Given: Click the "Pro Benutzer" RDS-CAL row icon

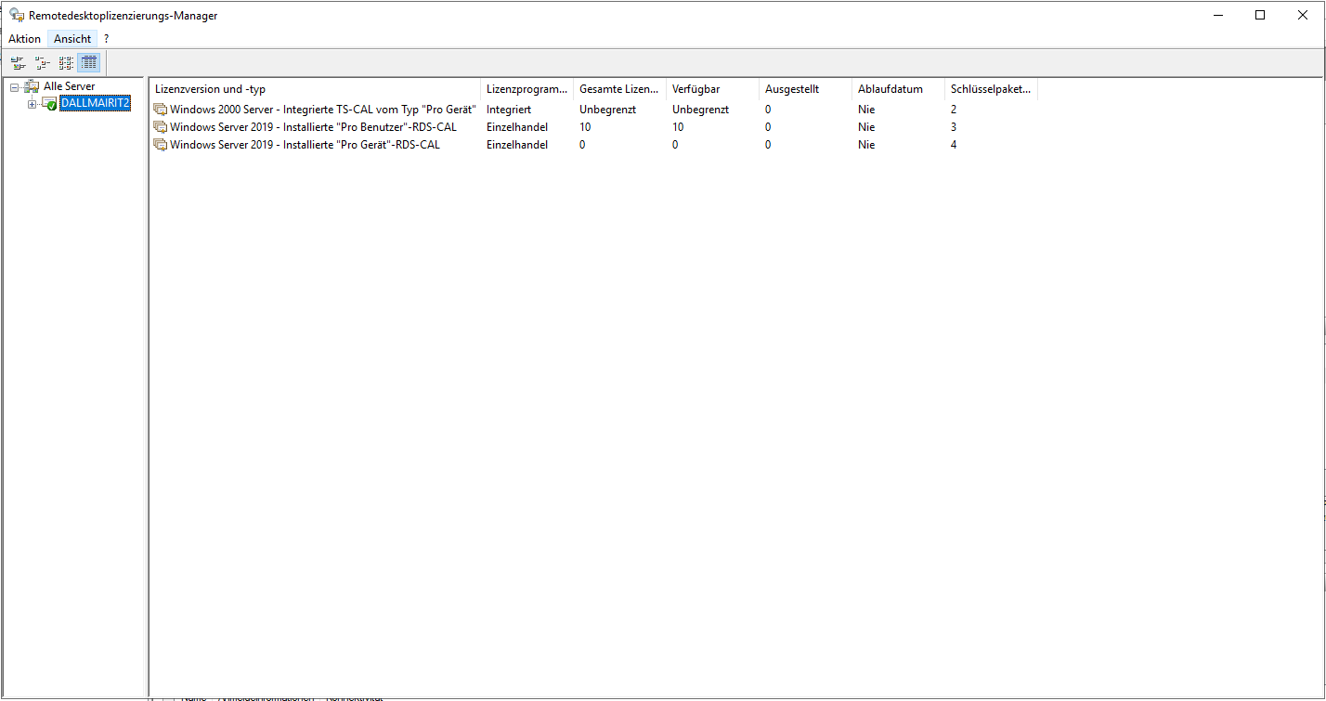Looking at the screenshot, I should tap(161, 127).
